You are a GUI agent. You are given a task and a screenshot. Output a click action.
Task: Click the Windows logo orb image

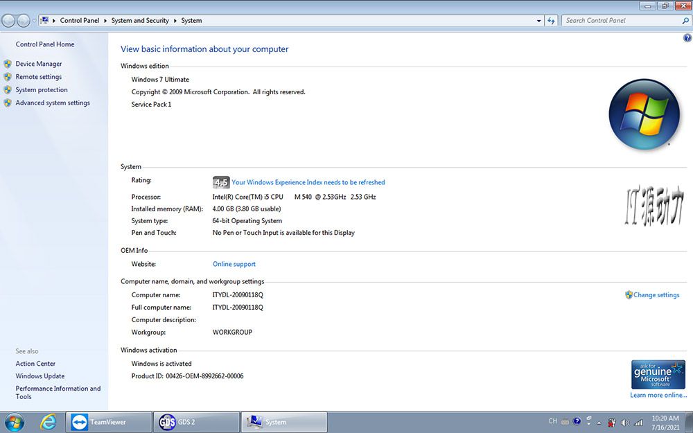644,114
